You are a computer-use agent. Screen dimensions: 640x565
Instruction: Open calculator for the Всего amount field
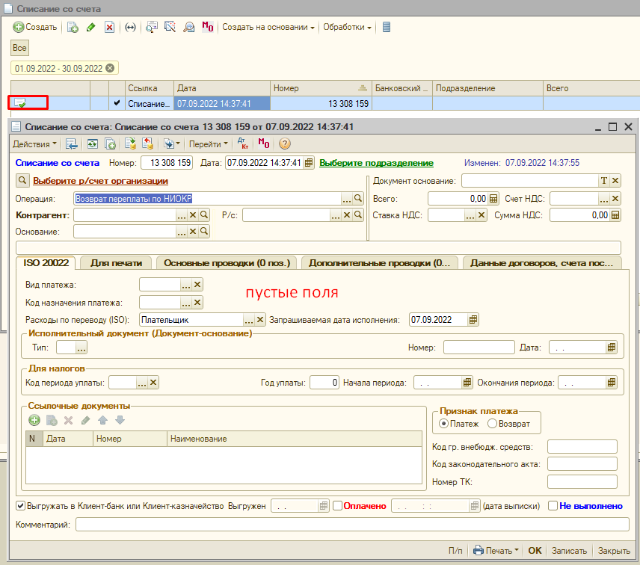(493, 199)
